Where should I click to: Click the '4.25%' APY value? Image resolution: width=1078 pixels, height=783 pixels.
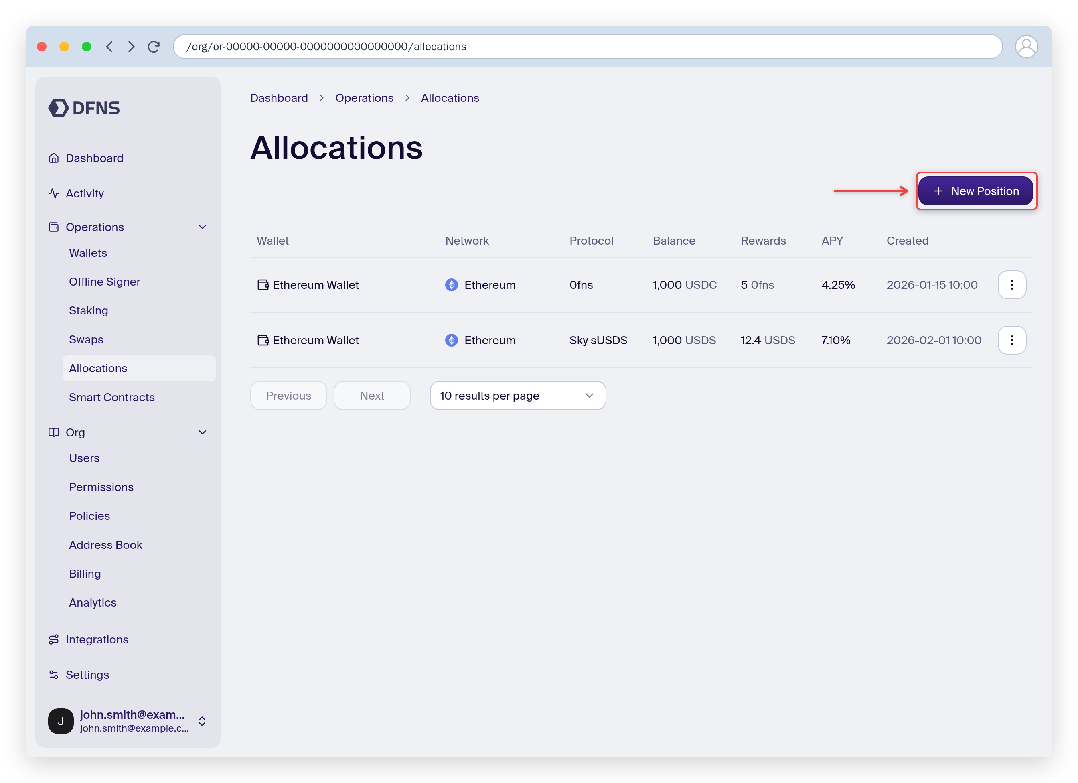click(838, 285)
